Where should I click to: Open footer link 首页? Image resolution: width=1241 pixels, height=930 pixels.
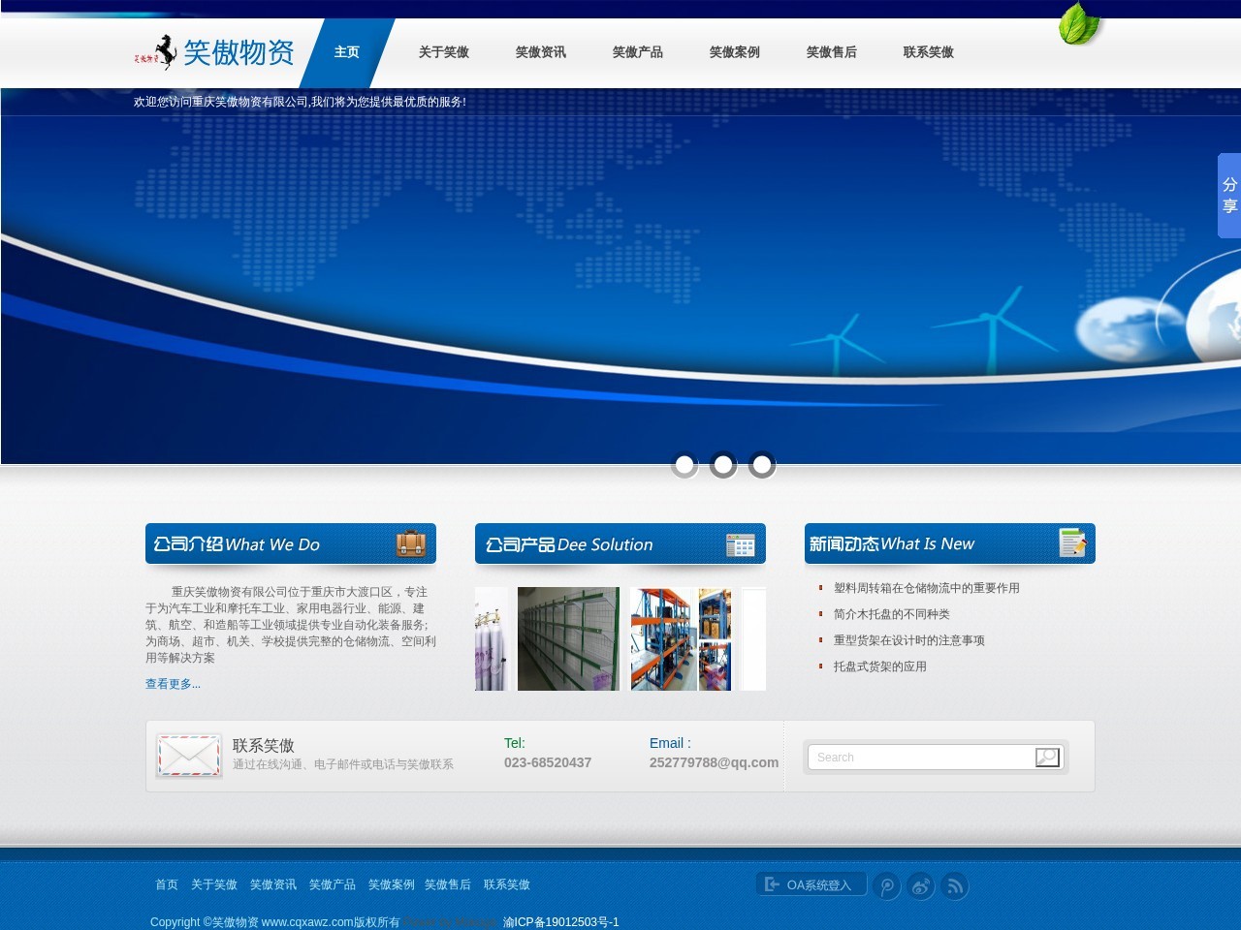point(167,884)
